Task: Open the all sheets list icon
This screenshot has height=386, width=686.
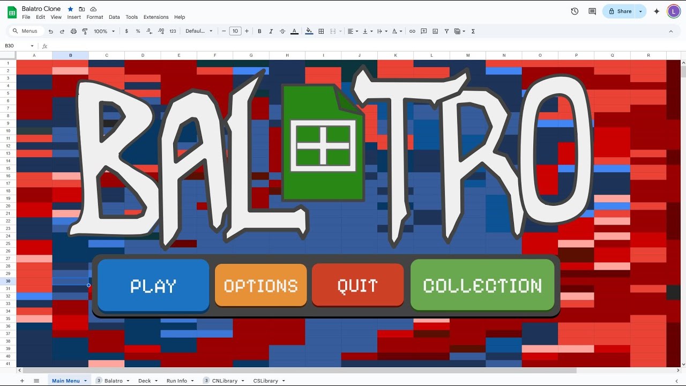Action: [x=36, y=381]
